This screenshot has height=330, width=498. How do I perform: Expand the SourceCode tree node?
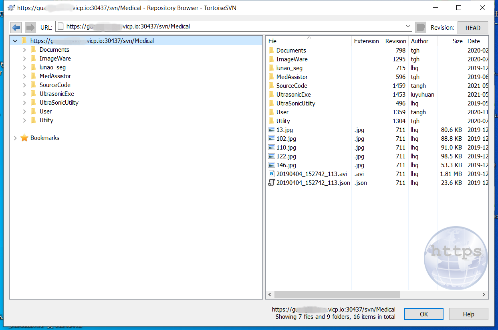[x=24, y=85]
